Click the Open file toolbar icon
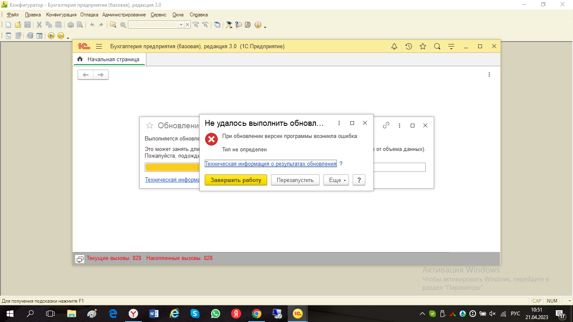Screen dimensions: 573x322 click(18, 25)
